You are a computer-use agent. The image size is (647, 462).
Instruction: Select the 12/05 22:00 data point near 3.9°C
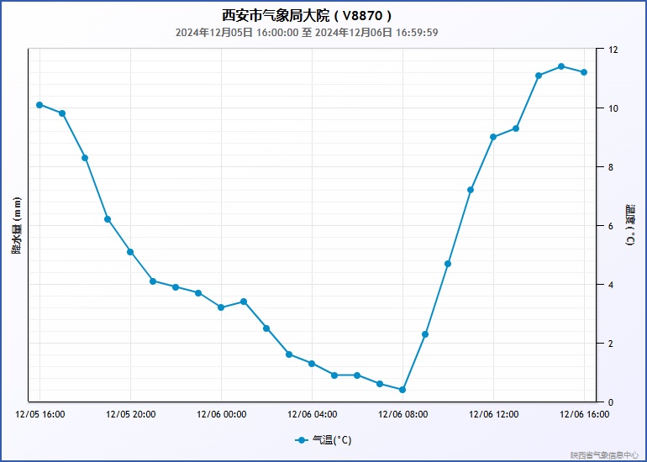[x=176, y=286]
